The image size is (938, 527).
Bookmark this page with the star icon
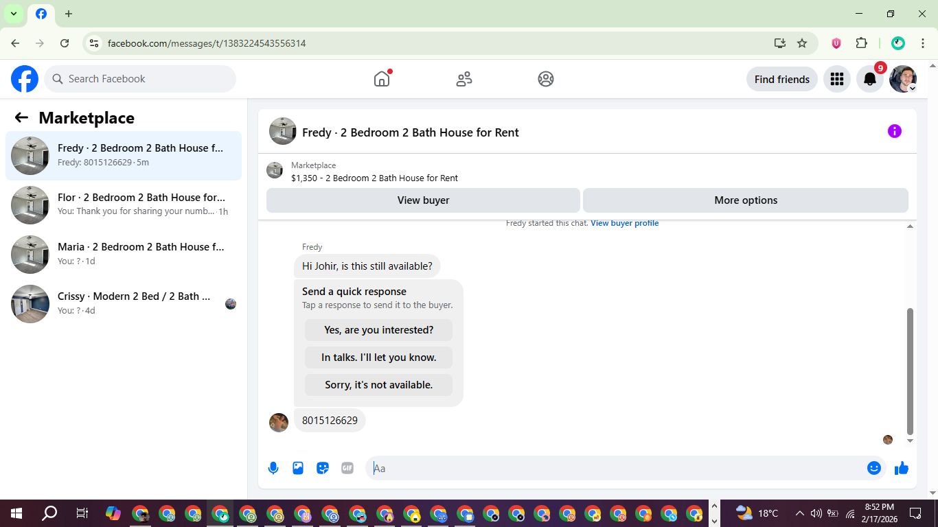tap(802, 43)
